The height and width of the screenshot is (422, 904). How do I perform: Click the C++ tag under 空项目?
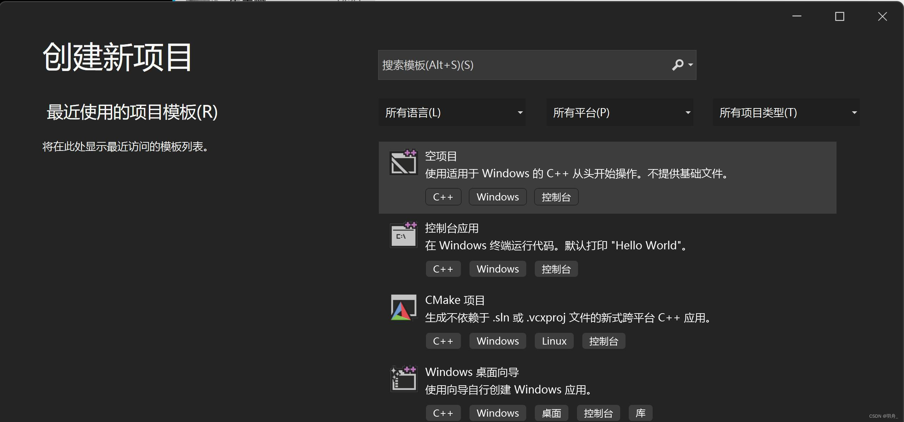point(443,197)
